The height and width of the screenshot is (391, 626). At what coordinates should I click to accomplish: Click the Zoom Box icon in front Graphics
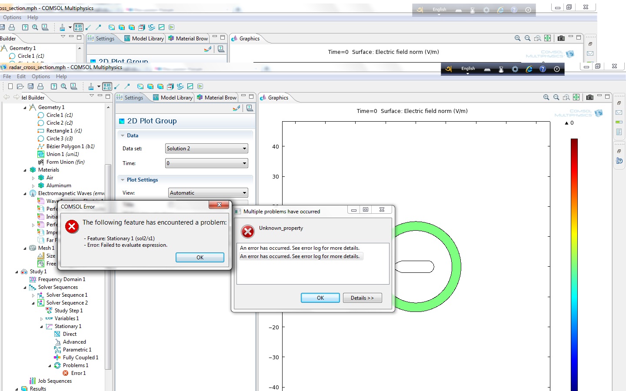[566, 97]
